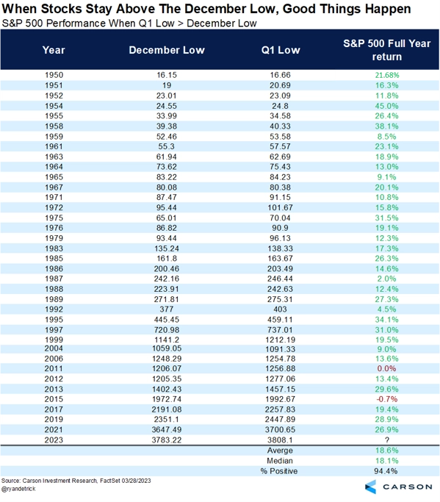The width and height of the screenshot is (440, 502).
Task: Click the return value '38.1%'
Action: click(x=387, y=126)
